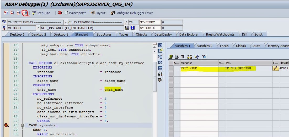
Task: Click the Execute step-over icon
Action: pyautogui.click(x=12, y=13)
